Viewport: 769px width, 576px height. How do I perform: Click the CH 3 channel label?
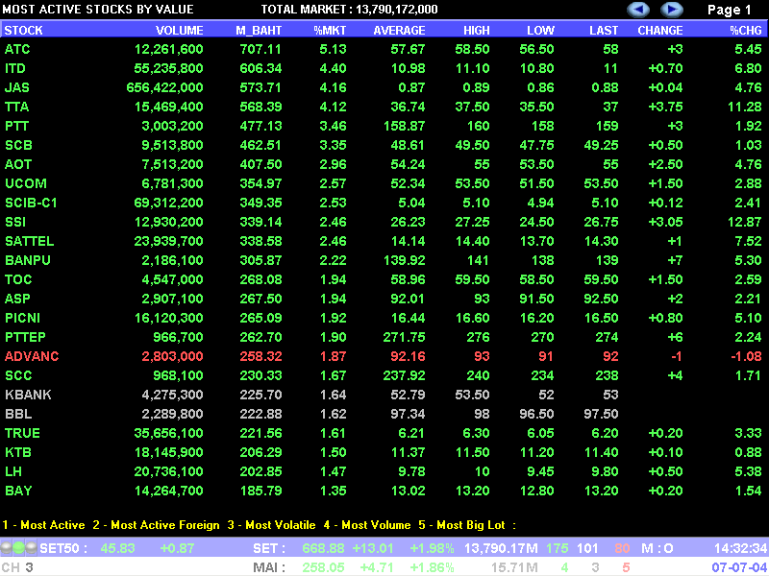[x=17, y=567]
